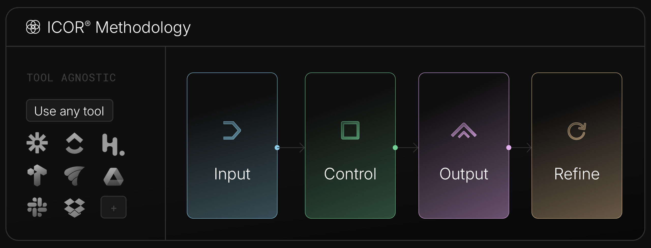Click the plus button to add tool
Viewport: 651px width, 248px height.
113,207
